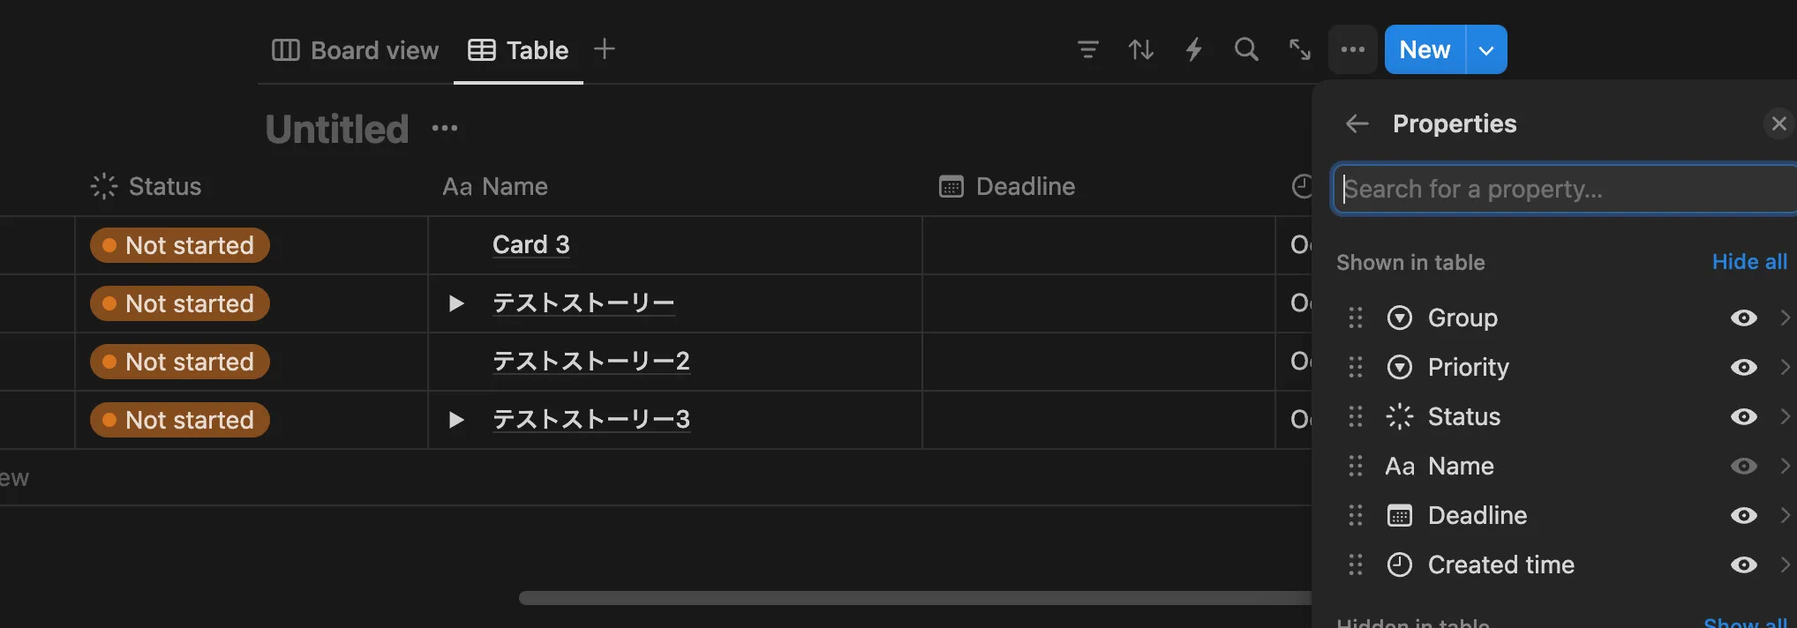Viewport: 1797px width, 628px height.
Task: Go back with Properties arrow
Action: pyautogui.click(x=1357, y=123)
